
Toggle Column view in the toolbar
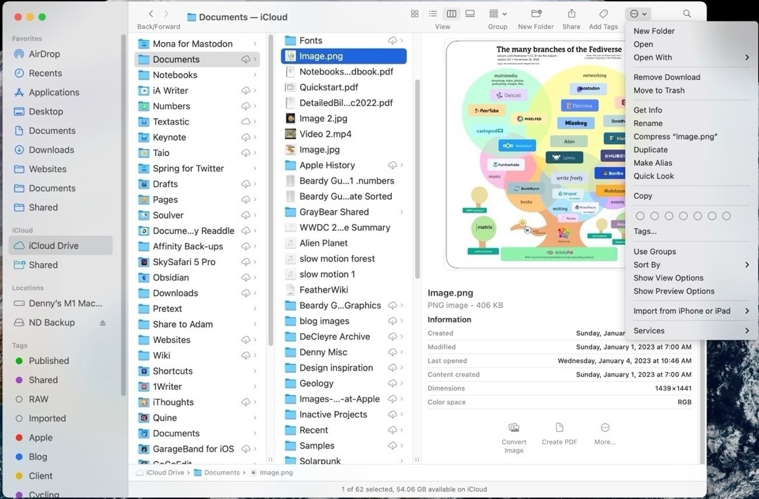[x=451, y=13]
